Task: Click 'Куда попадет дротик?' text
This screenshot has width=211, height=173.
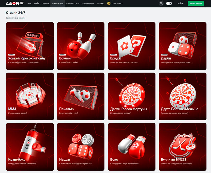Action: pyautogui.click(x=121, y=113)
